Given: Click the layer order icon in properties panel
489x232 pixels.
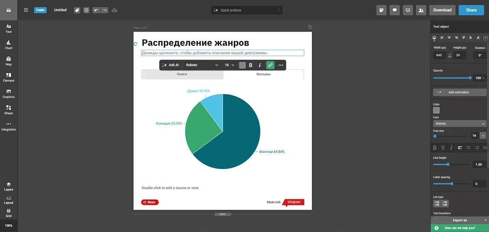Looking at the screenshot, I should 434,38.
